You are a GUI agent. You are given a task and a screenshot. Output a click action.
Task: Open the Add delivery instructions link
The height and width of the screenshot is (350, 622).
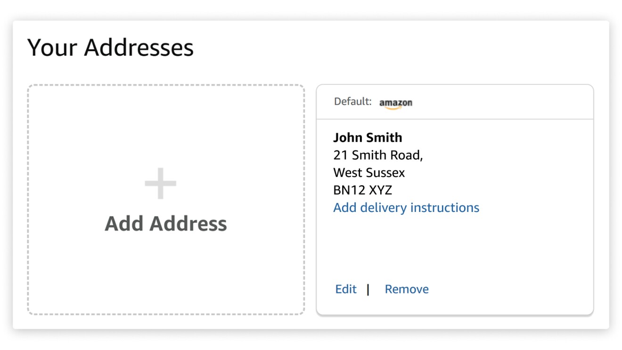click(x=406, y=208)
